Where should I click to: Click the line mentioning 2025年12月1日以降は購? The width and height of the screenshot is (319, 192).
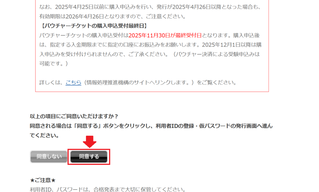(x=150, y=45)
